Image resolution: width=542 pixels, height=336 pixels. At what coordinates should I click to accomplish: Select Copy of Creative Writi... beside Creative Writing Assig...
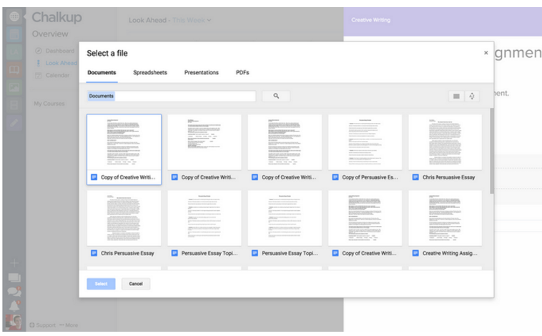tap(365, 225)
